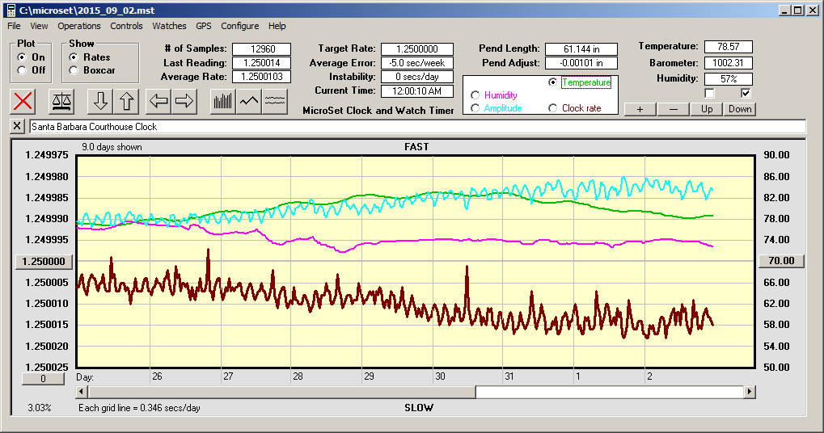
Task: Open the File menu
Action: click(x=15, y=26)
